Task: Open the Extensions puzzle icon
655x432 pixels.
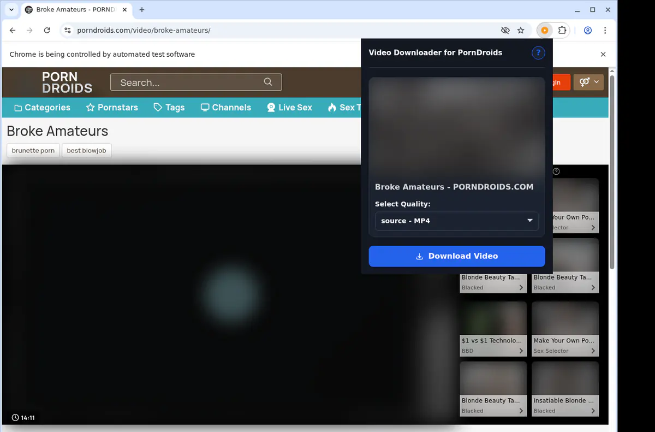Action: [x=562, y=31]
